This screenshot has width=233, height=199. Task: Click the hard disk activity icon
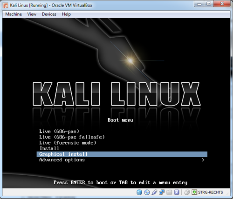pyautogui.click(x=139, y=192)
